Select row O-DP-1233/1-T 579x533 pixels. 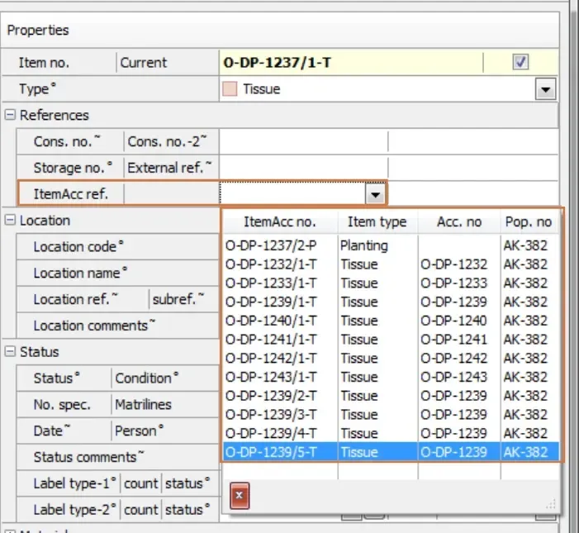(391, 283)
